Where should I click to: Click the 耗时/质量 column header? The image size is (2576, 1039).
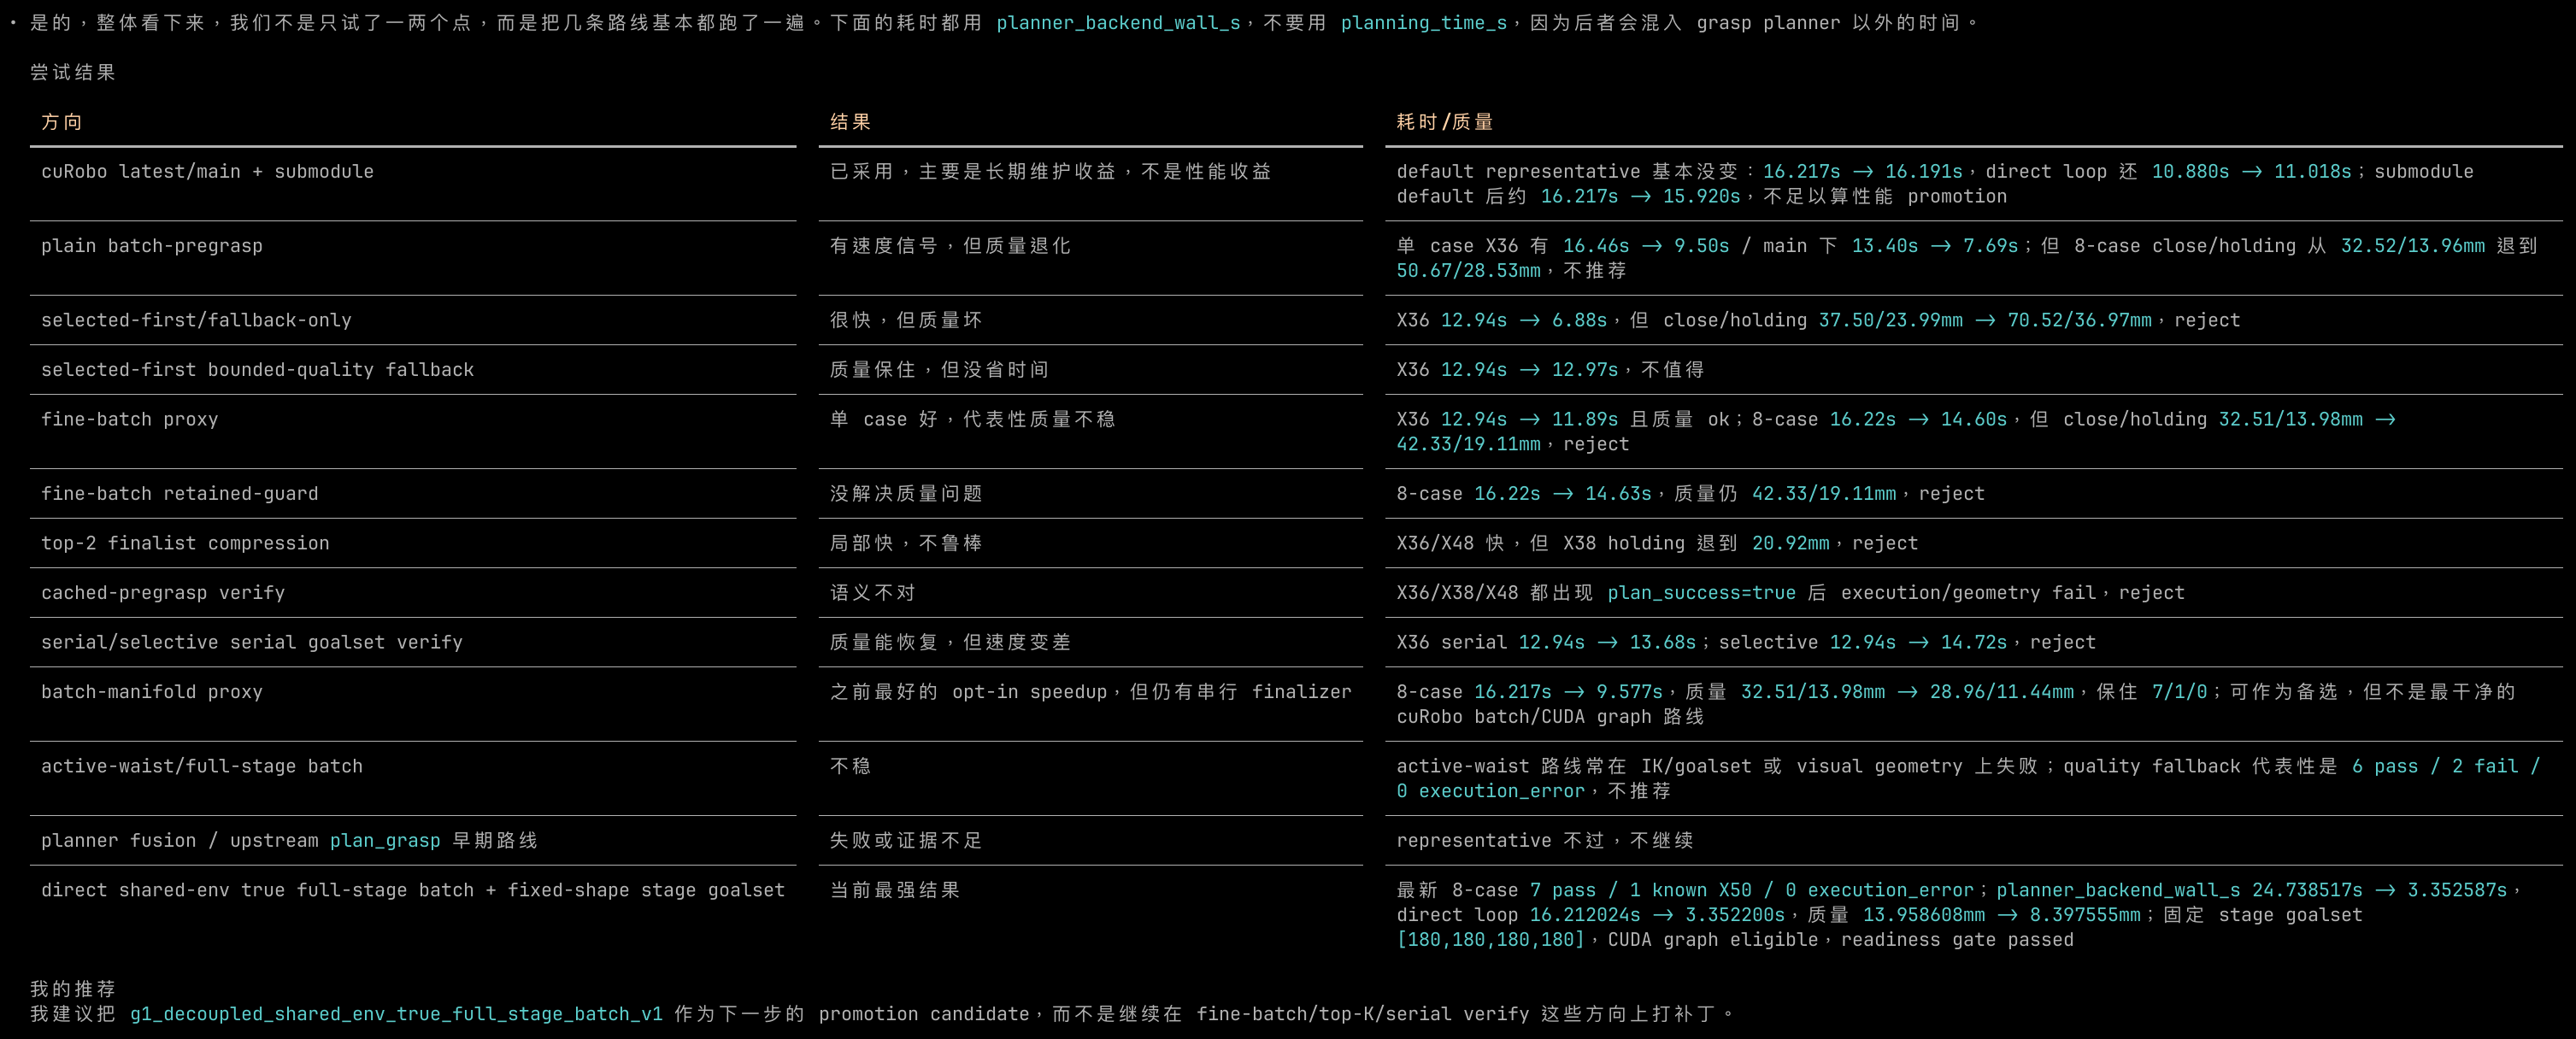1445,122
